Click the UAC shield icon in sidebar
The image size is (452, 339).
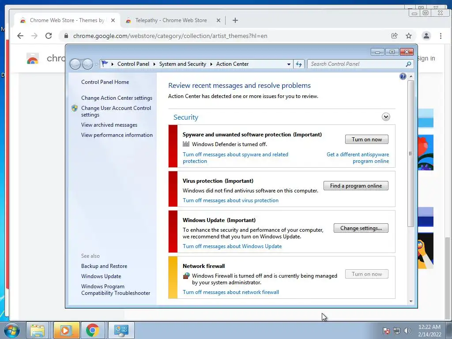tap(75, 108)
